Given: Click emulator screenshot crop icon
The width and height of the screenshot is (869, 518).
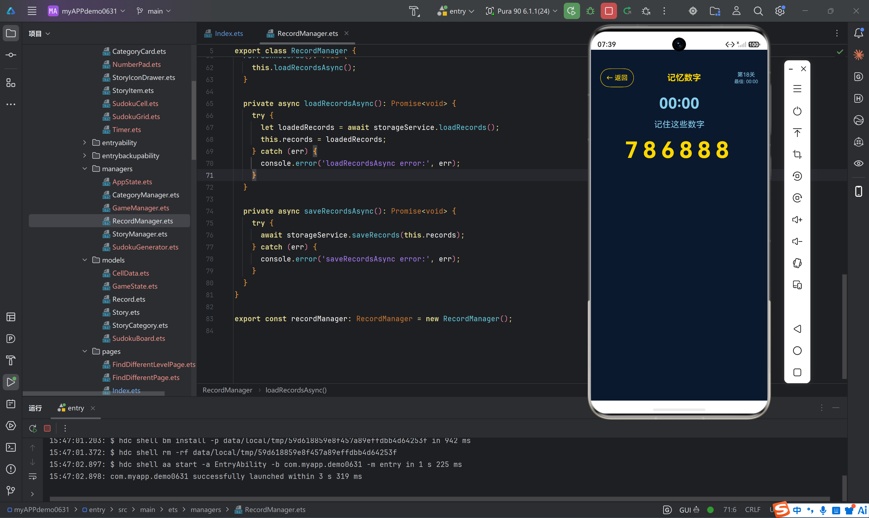Looking at the screenshot, I should click(797, 154).
